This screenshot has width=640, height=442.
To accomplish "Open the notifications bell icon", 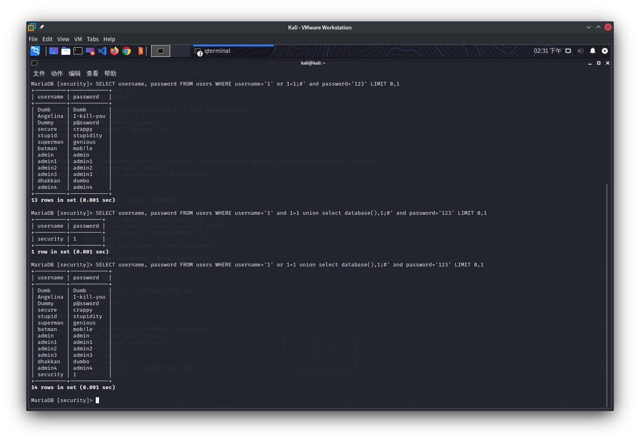I will pyautogui.click(x=593, y=51).
